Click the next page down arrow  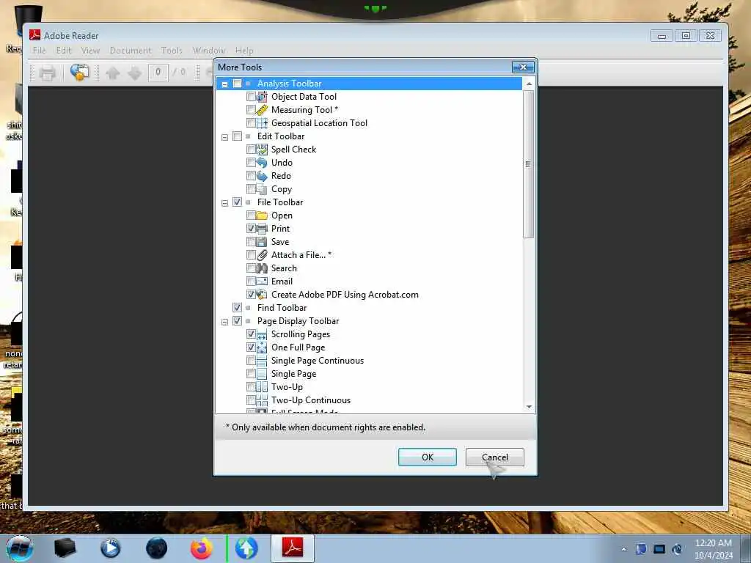pyautogui.click(x=135, y=73)
